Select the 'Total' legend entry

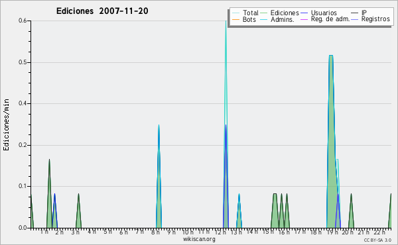[x=250, y=13]
